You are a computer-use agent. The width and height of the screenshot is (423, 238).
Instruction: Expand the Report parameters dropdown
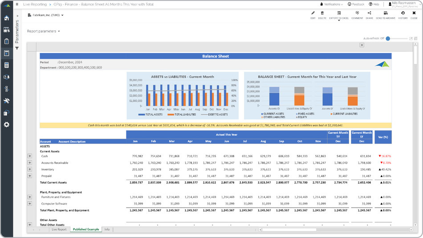pyautogui.click(x=43, y=31)
